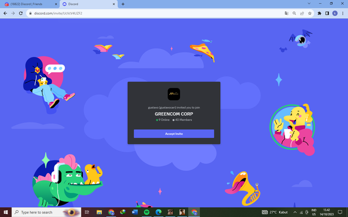Close the Discord invite tab
The image size is (348, 217).
click(114, 4)
